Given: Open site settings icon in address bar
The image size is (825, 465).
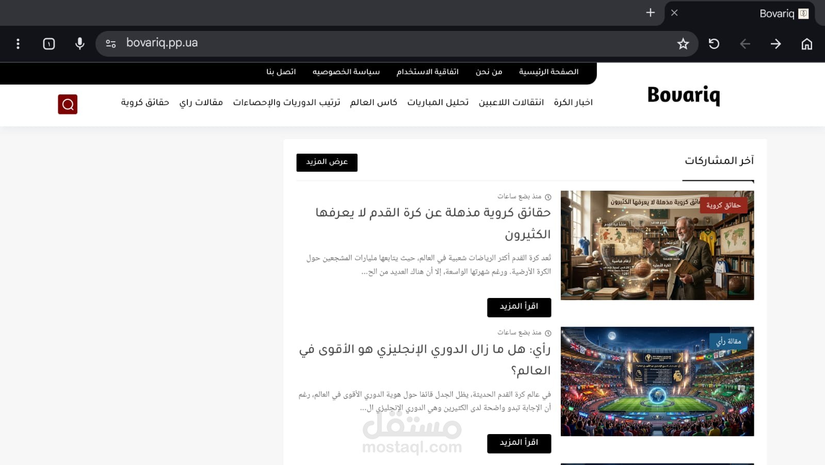Looking at the screenshot, I should (x=110, y=44).
